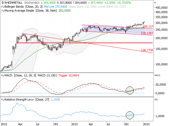Click the MACD 13,1501 value
This screenshot has width=169, height=126.
pyautogui.click(x=47, y=75)
